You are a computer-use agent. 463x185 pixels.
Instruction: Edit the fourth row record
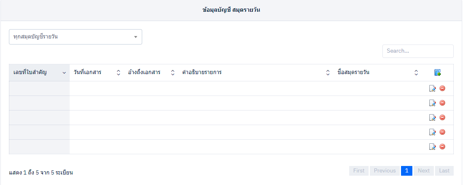coord(432,132)
